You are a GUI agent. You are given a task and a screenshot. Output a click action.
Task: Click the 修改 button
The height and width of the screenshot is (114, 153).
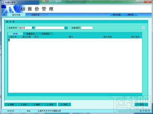[24, 105]
